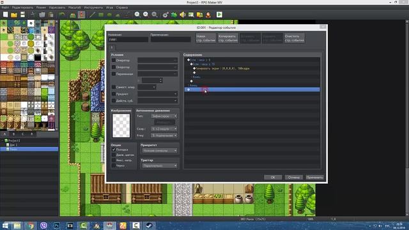Check the Движ. шагом option
The image size is (409, 230).
tap(114, 155)
